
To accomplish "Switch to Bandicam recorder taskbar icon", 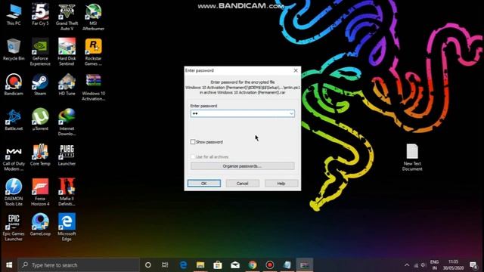I will 270,265.
